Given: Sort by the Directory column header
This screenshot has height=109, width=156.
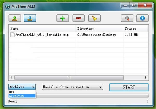Looking at the screenshot, I should pyautogui.click(x=99, y=29).
